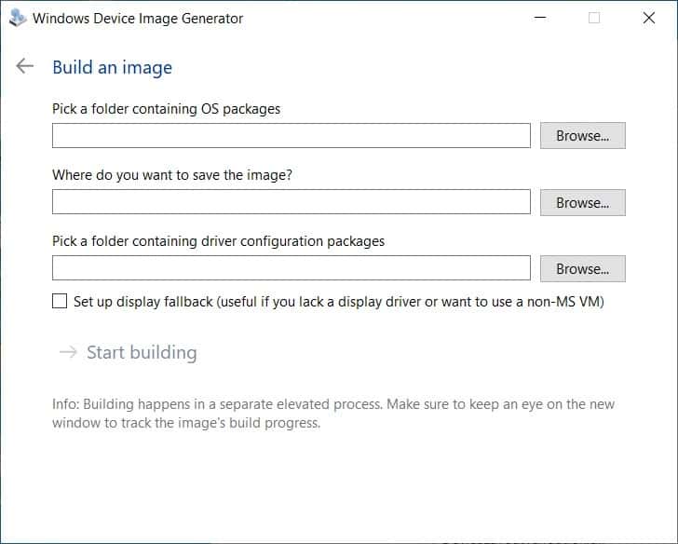Image resolution: width=678 pixels, height=544 pixels.
Task: Focus the driver configuration packages text field
Action: point(291,268)
